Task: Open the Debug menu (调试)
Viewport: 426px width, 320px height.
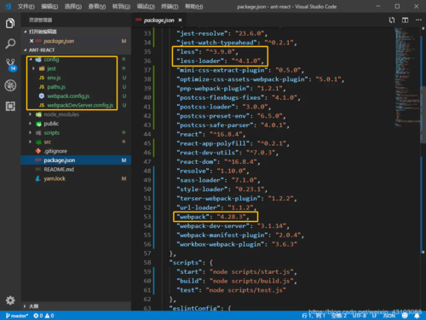Action: pyautogui.click(x=146, y=6)
